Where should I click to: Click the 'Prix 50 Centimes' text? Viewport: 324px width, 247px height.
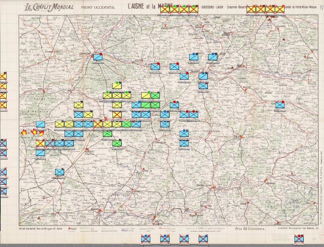(250, 228)
